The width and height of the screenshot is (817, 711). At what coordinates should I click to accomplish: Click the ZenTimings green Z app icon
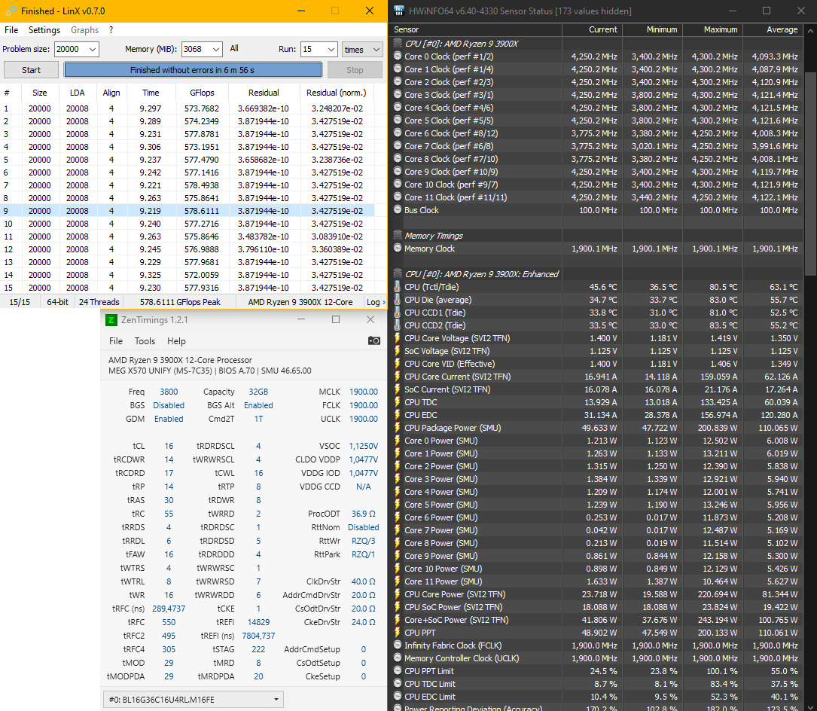click(111, 320)
